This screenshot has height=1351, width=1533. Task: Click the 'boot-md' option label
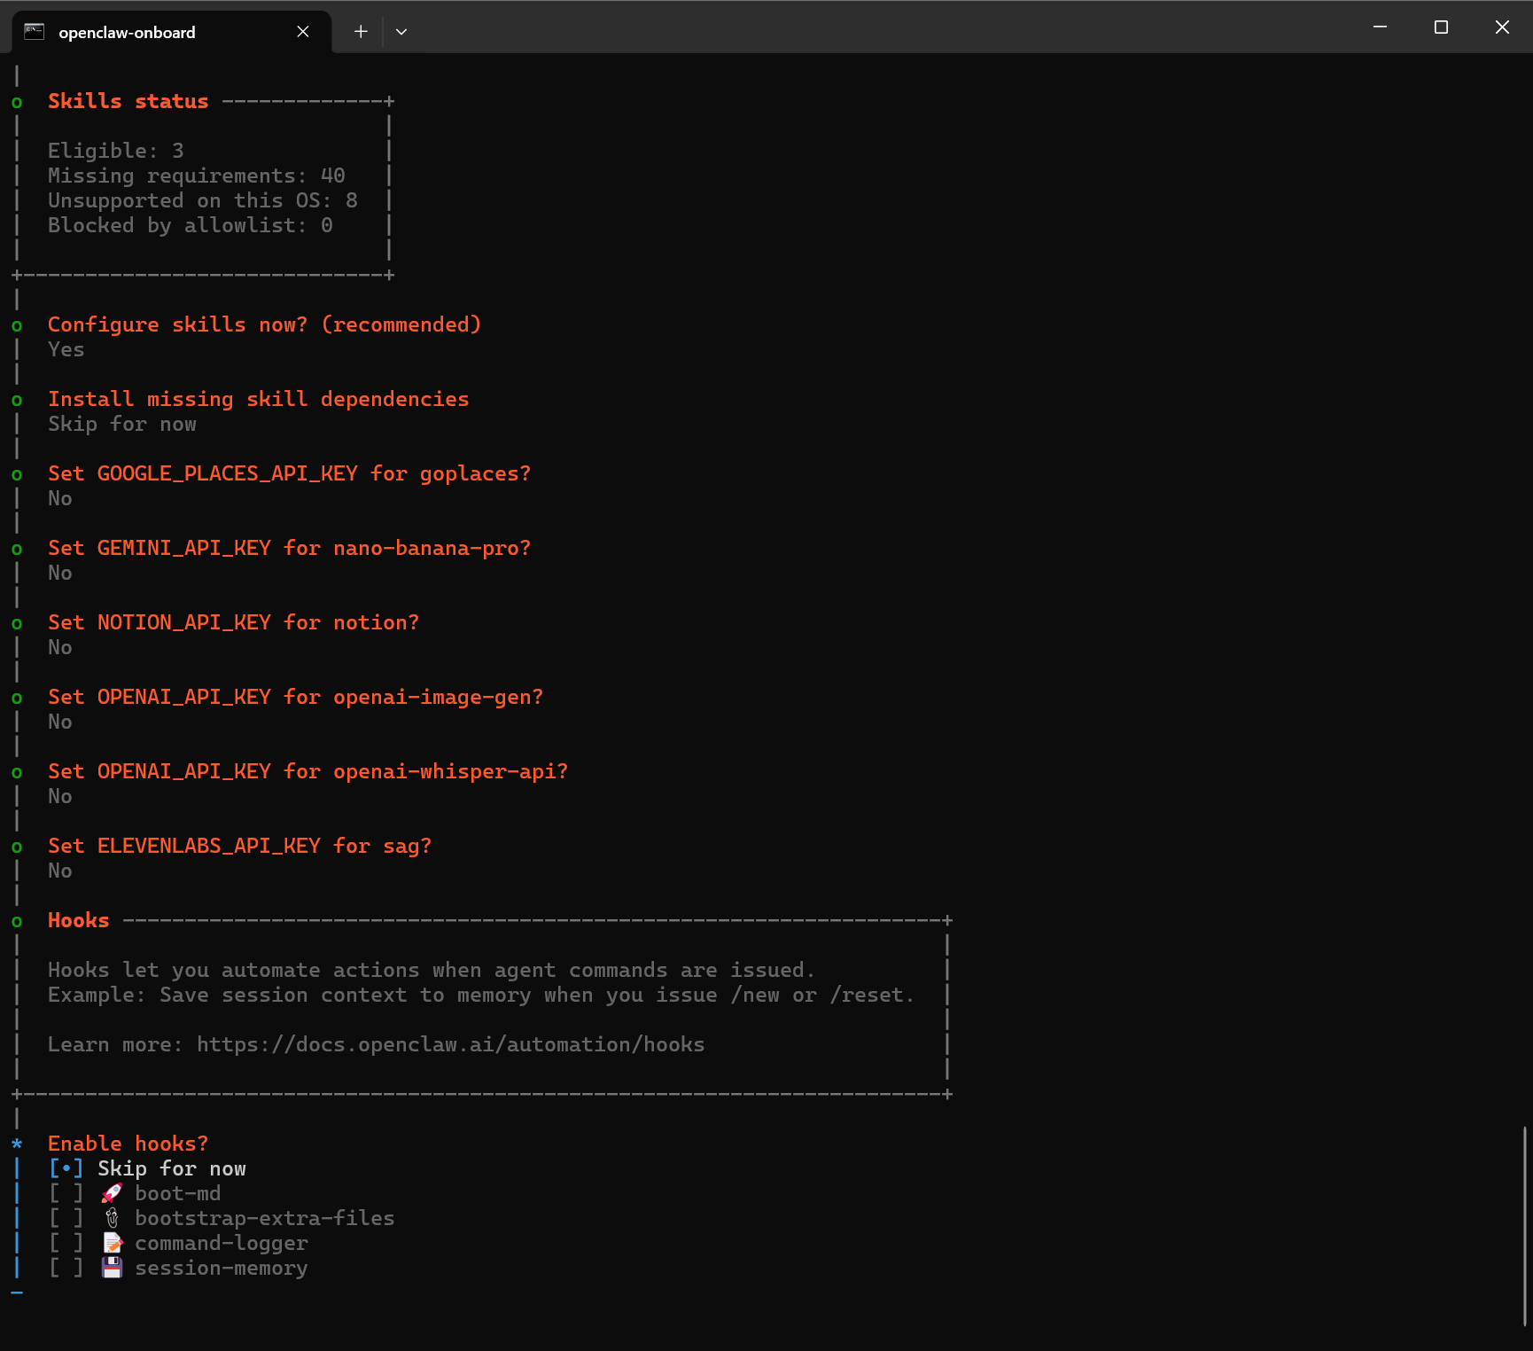pos(178,1193)
